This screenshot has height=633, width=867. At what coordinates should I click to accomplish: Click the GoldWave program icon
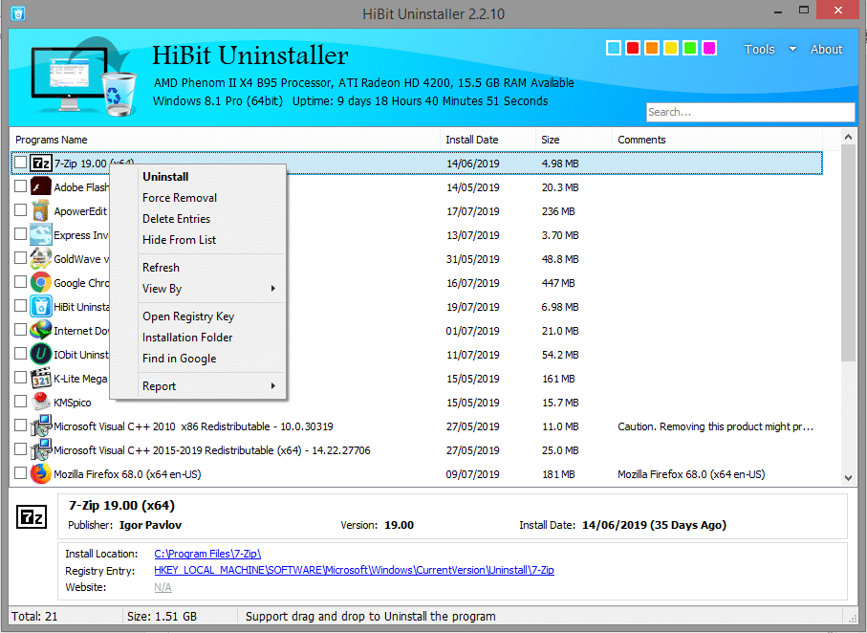click(41, 258)
